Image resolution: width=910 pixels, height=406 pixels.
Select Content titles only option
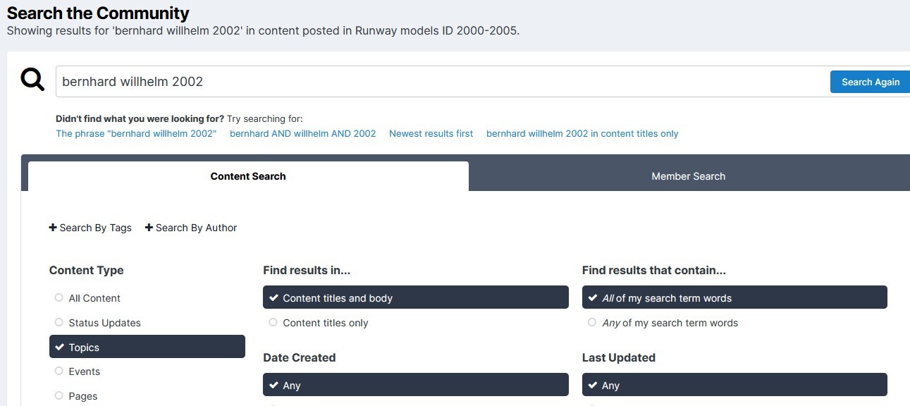325,323
